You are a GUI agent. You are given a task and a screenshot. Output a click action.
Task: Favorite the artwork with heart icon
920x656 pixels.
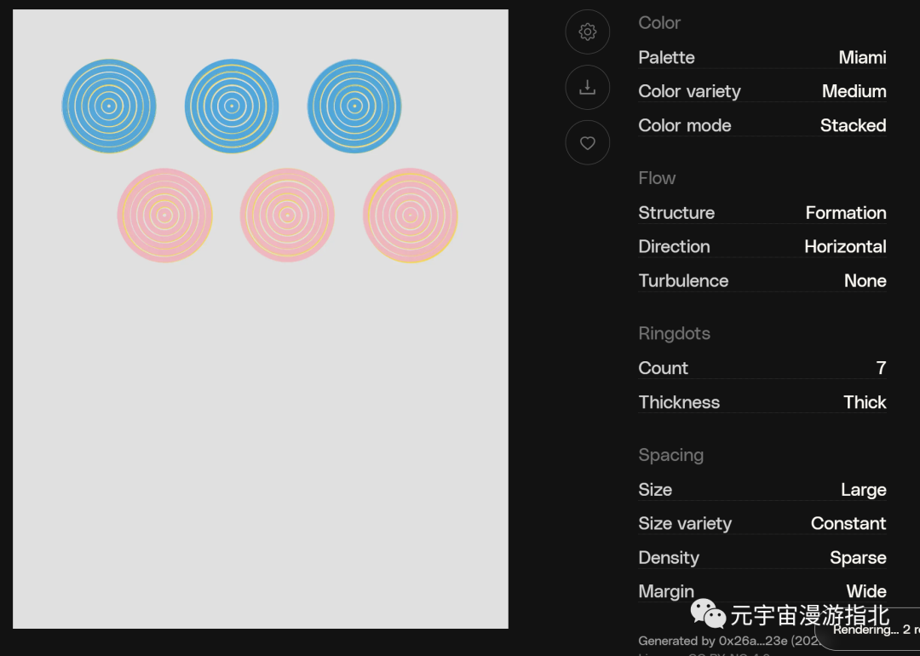(587, 142)
